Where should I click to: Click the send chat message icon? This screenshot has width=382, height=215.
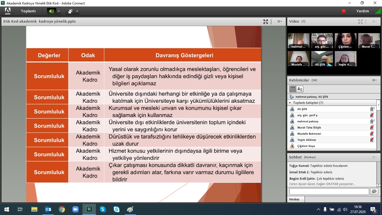[x=374, y=191]
